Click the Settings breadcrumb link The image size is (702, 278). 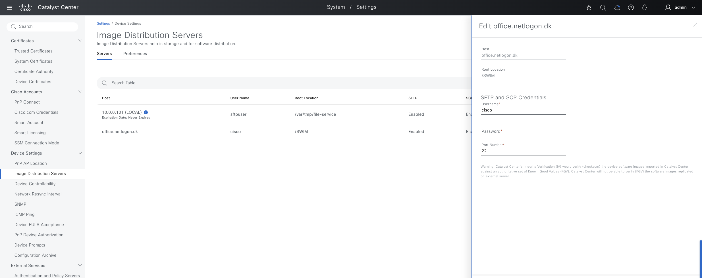point(103,24)
